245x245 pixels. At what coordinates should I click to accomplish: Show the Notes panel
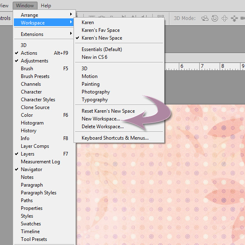click(44, 177)
